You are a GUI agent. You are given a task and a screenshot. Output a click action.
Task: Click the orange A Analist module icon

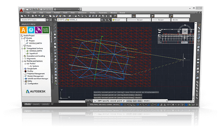23,30
